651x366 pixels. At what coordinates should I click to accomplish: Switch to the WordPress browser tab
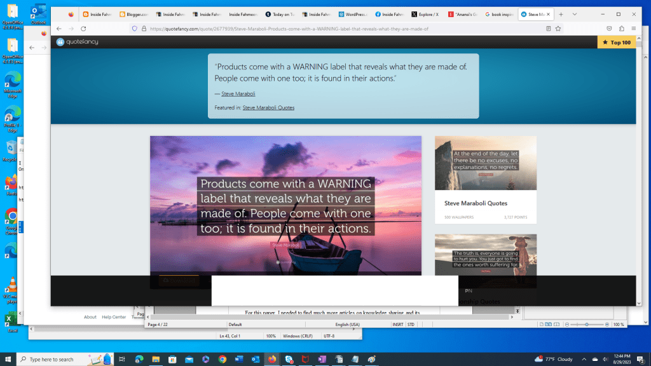tap(354, 14)
